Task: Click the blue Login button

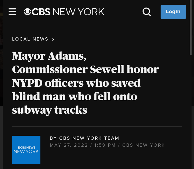Action: (x=173, y=12)
